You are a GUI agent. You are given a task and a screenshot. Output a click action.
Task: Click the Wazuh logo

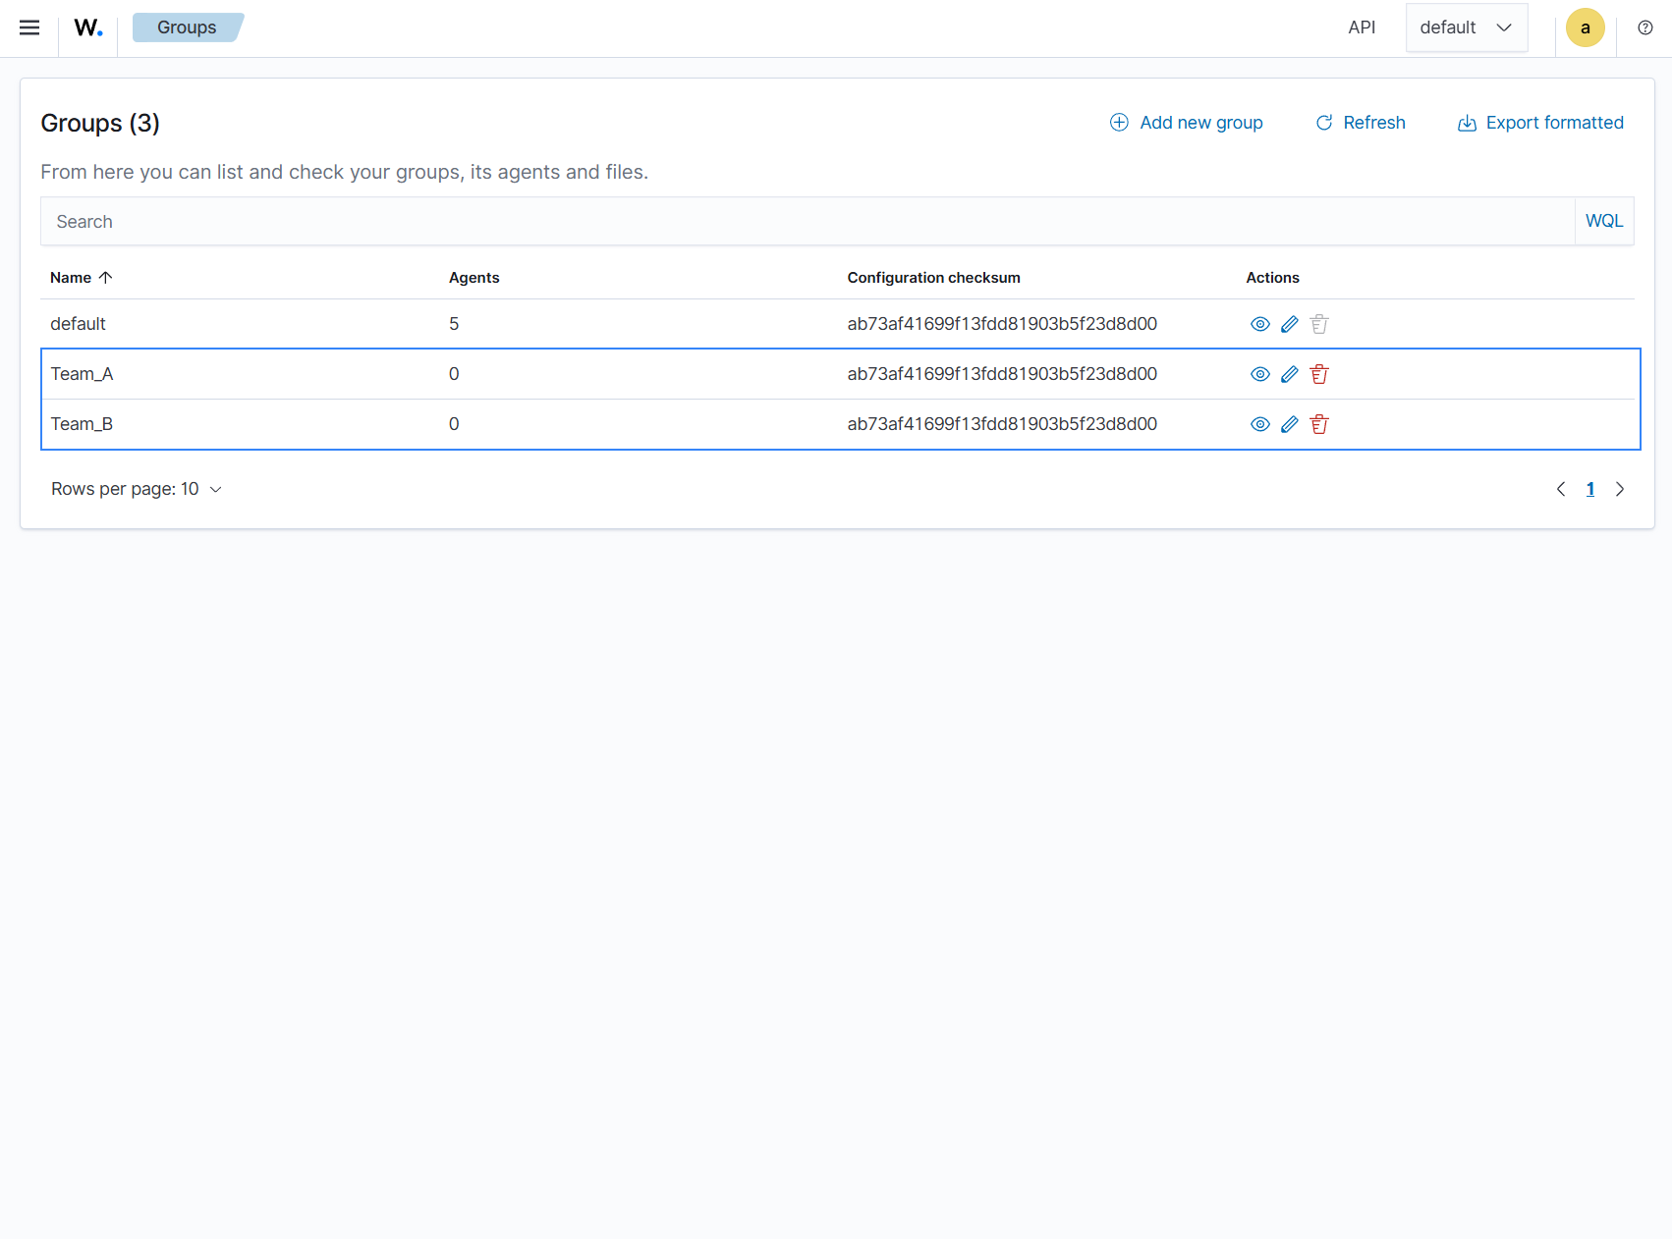pos(87,27)
